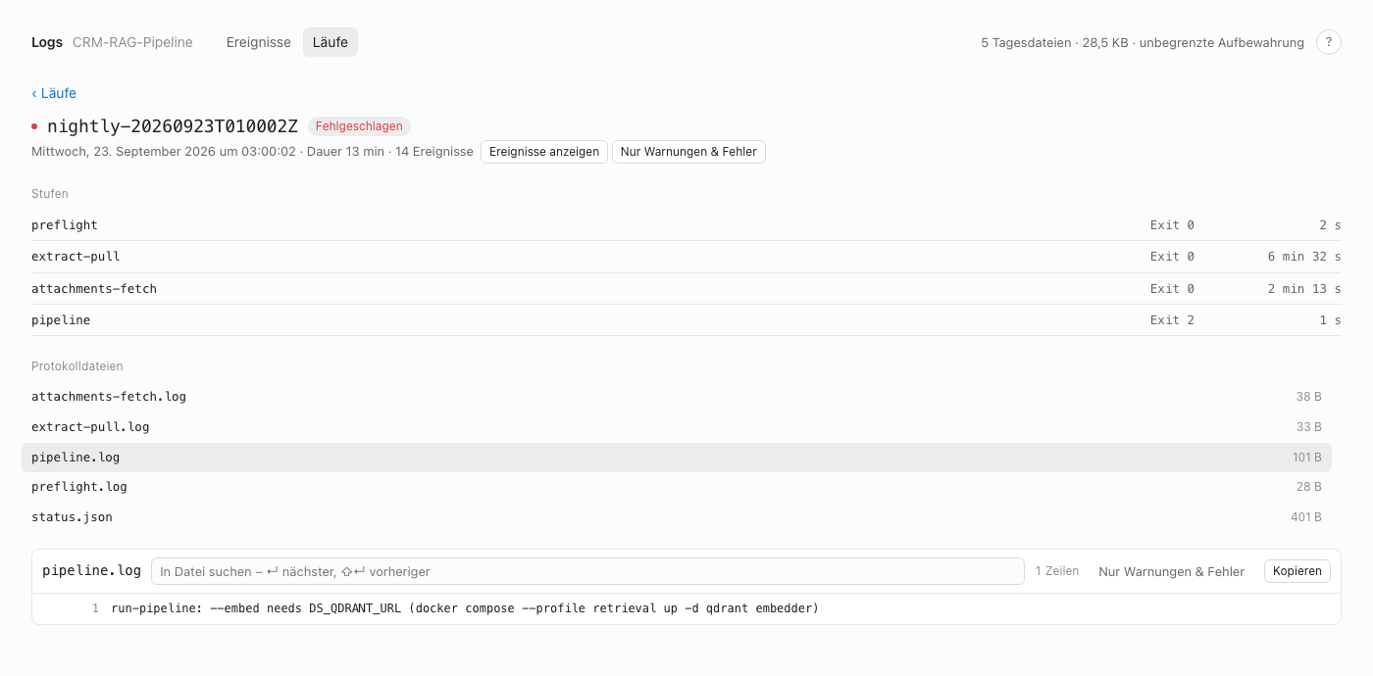1373x676 pixels.
Task: Open the help question mark button
Action: (1328, 42)
